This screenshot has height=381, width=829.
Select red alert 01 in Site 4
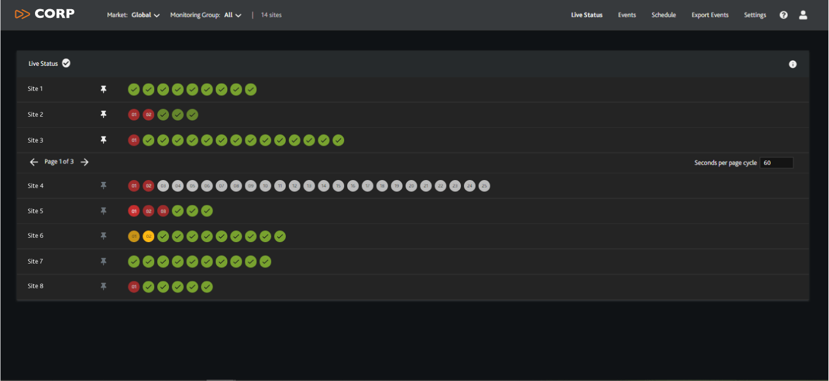coord(134,186)
